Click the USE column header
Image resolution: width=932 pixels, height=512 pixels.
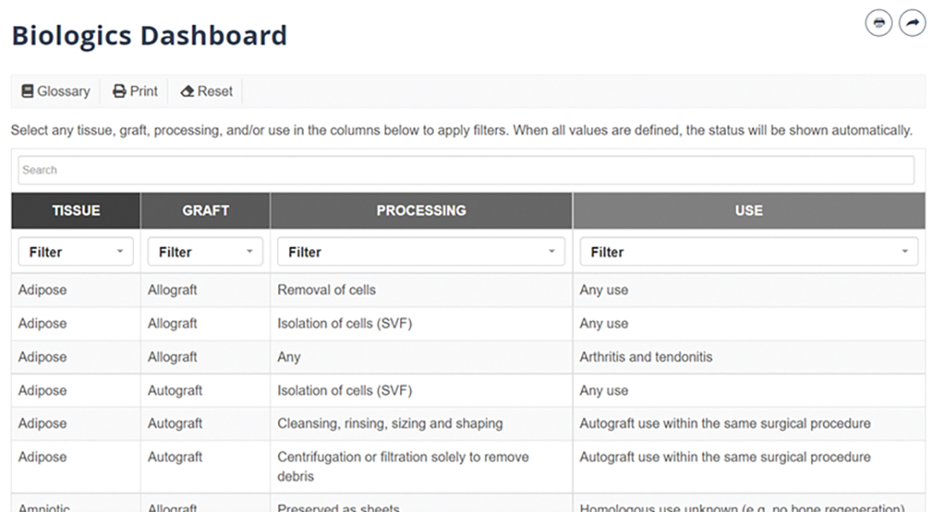pyautogui.click(x=749, y=210)
